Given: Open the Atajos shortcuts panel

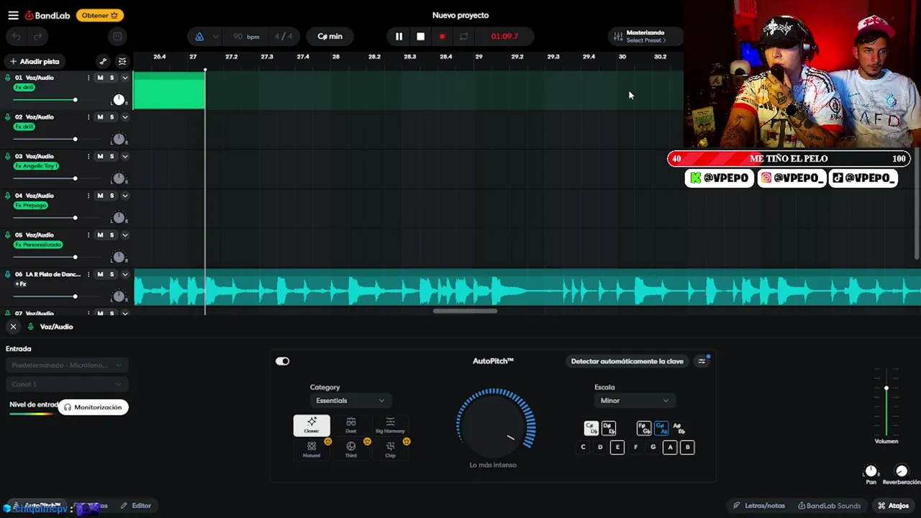Looking at the screenshot, I should [893, 506].
